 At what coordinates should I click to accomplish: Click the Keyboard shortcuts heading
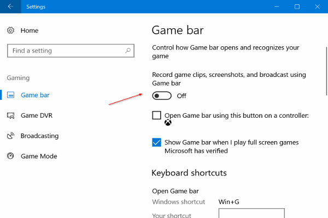pyautogui.click(x=189, y=173)
